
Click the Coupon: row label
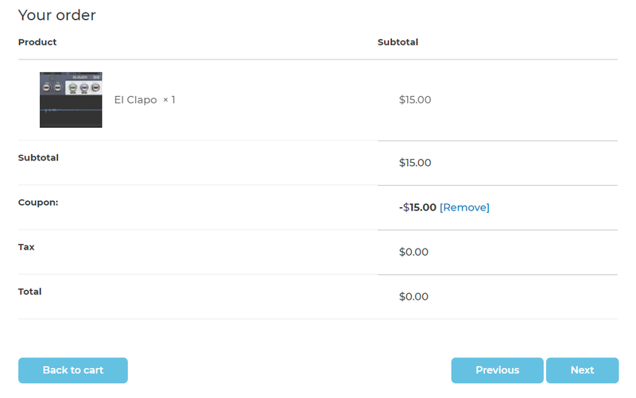[x=38, y=202]
